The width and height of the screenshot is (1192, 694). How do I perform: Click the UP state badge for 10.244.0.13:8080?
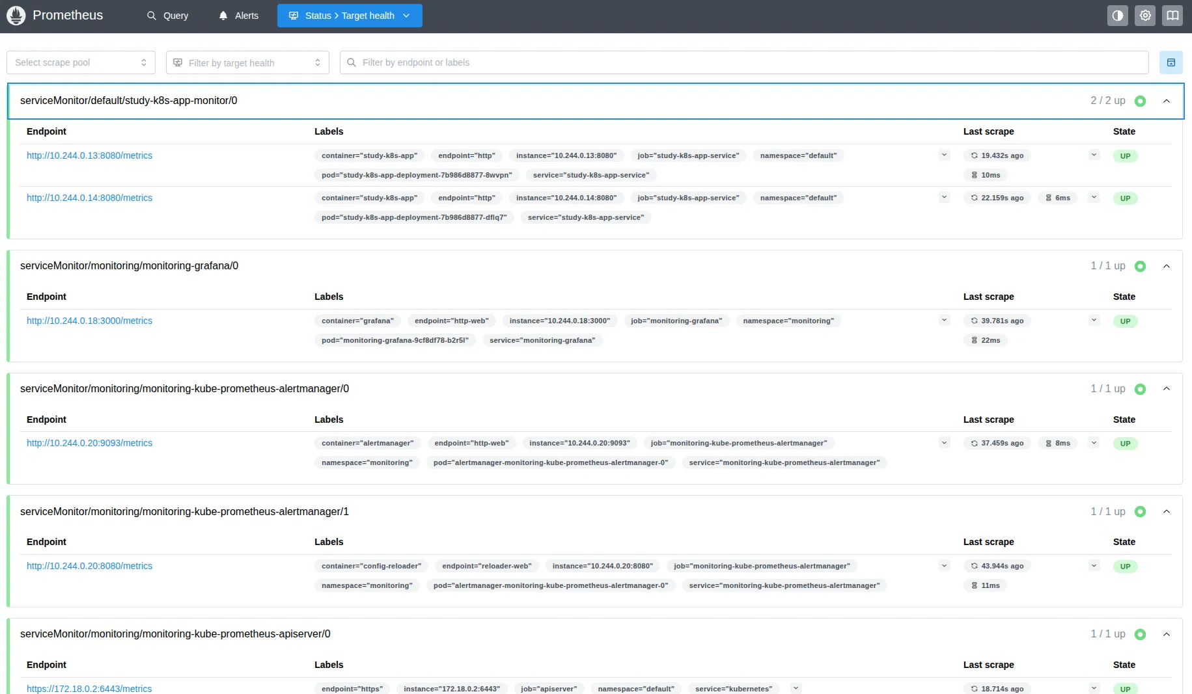(1125, 156)
